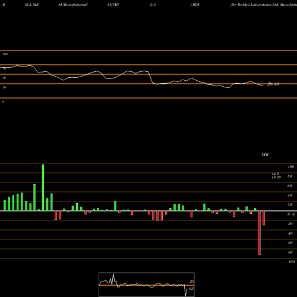Click the 62 value in mini chart
The image size is (297, 297).
(x=191, y=289)
